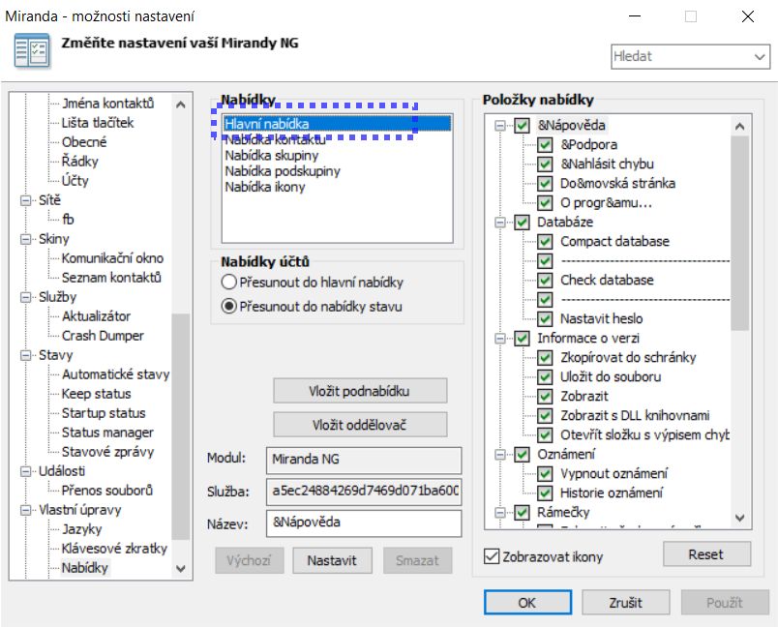This screenshot has height=627, width=778.
Task: Collapse the Oznámení menu group
Action: [x=500, y=455]
